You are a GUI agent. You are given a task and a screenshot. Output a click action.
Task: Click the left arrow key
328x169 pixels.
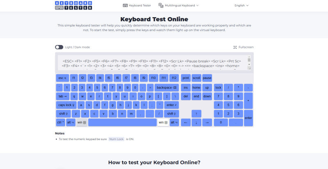click(x=186, y=122)
